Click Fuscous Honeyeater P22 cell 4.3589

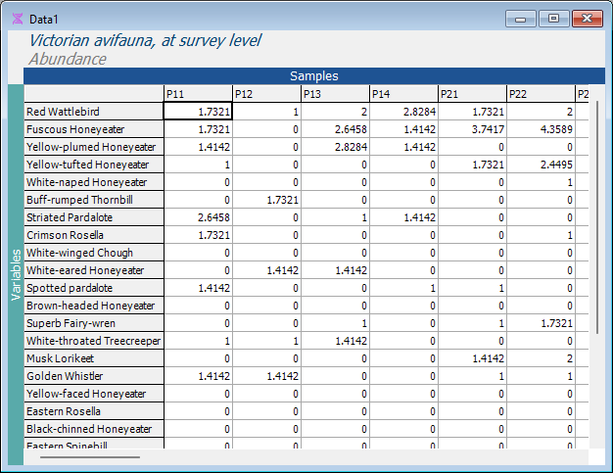pos(540,129)
